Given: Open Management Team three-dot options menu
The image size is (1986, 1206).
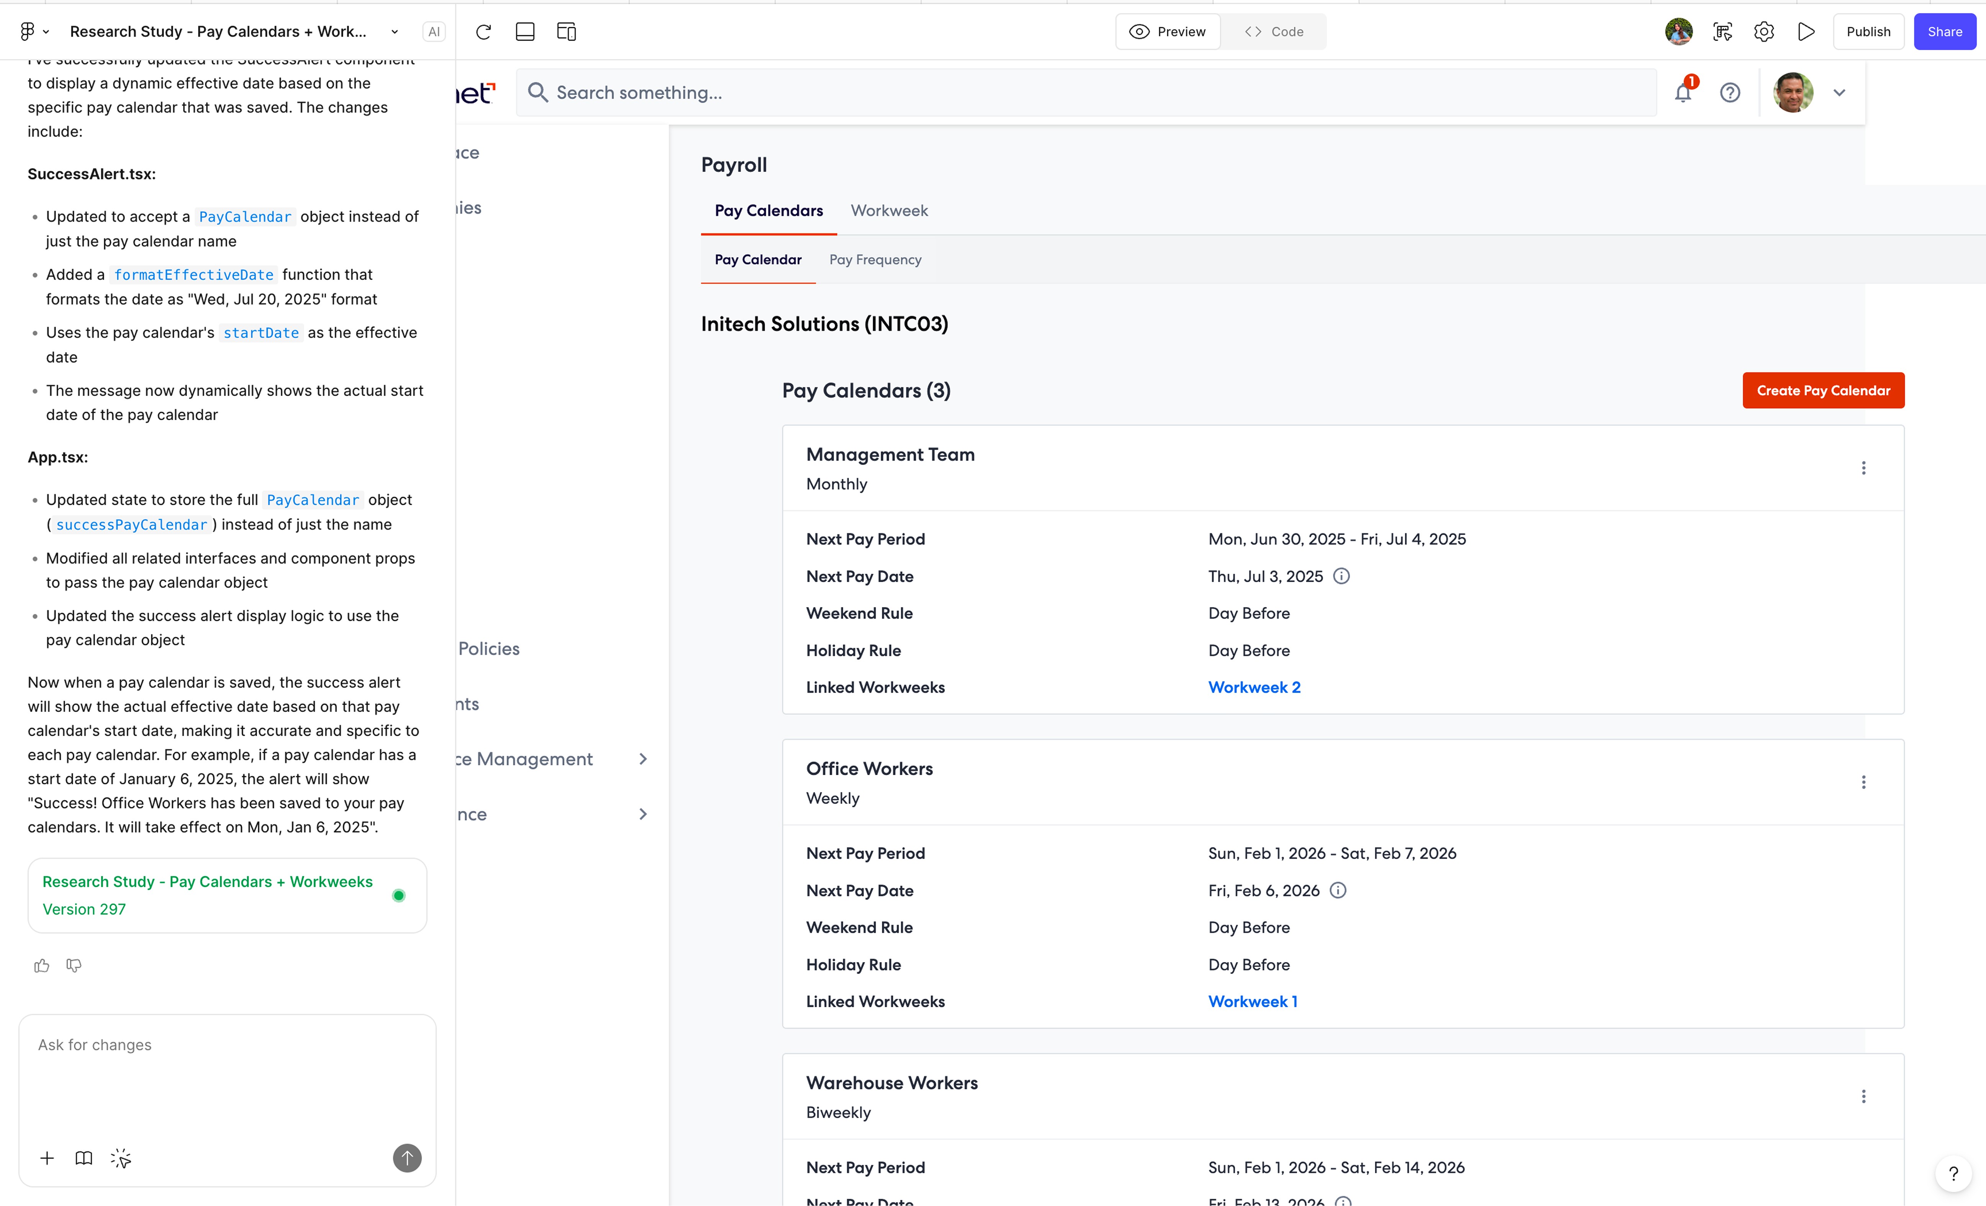Looking at the screenshot, I should [1863, 468].
